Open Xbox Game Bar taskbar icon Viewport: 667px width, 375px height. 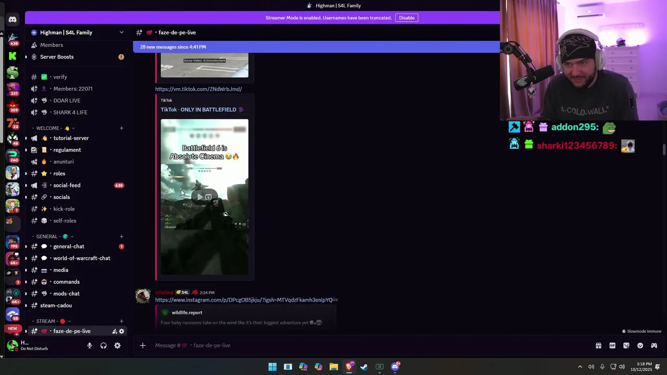379,367
